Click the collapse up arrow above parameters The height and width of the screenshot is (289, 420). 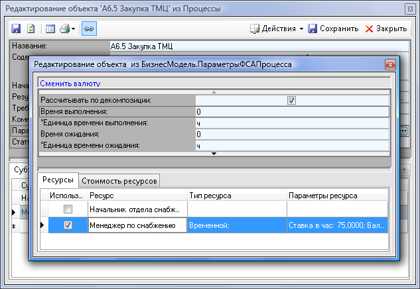[214, 92]
